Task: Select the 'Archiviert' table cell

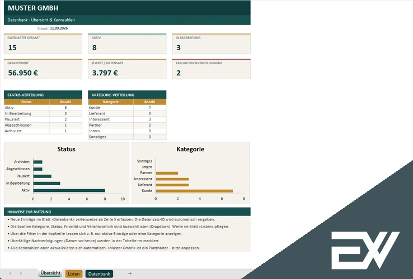Action: 26,131
